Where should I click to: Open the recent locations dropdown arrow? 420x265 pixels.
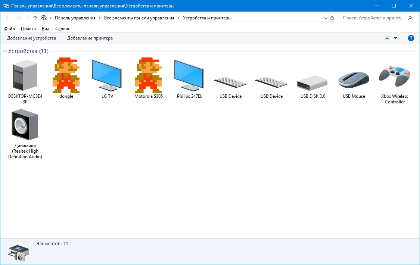click(27, 18)
